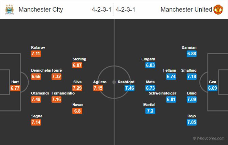
Task: Click Otamendi's 7.49 rating badge
Action: [x=36, y=100]
